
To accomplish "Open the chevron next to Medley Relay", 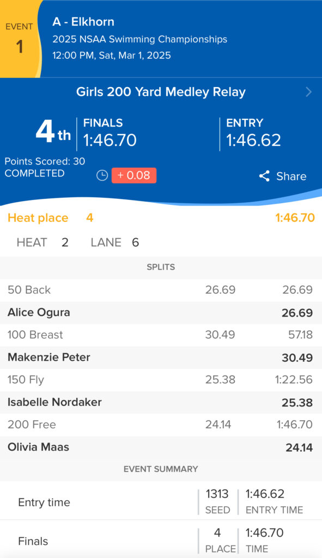I will pos(308,92).
